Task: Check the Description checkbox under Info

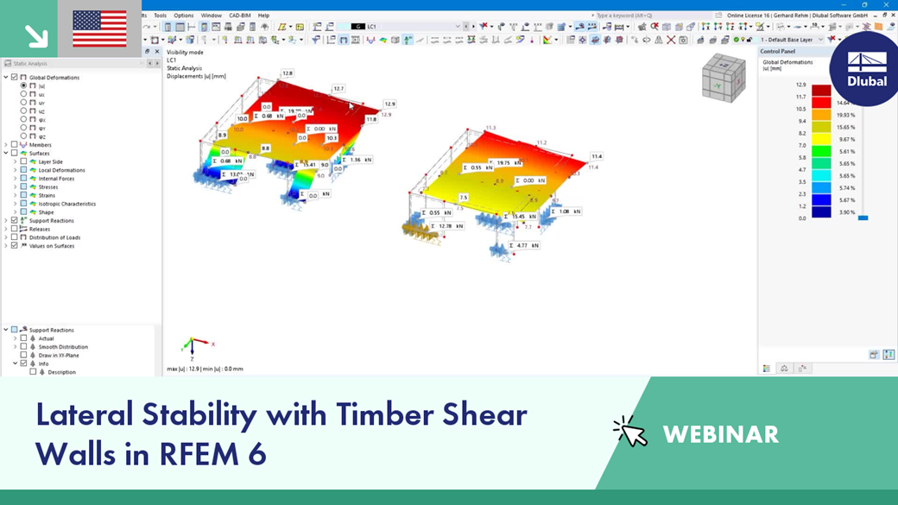Action: click(x=33, y=371)
